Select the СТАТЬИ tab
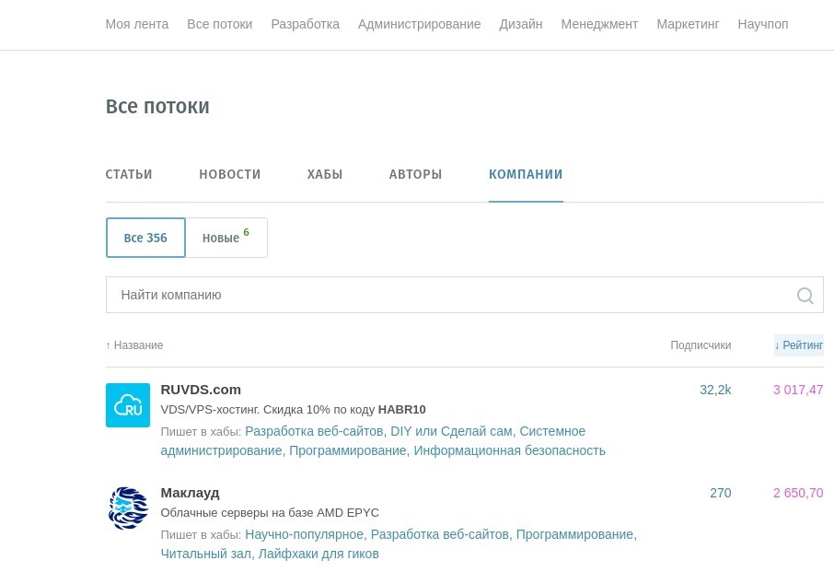Viewport: 834px width, 572px height. pos(128,174)
